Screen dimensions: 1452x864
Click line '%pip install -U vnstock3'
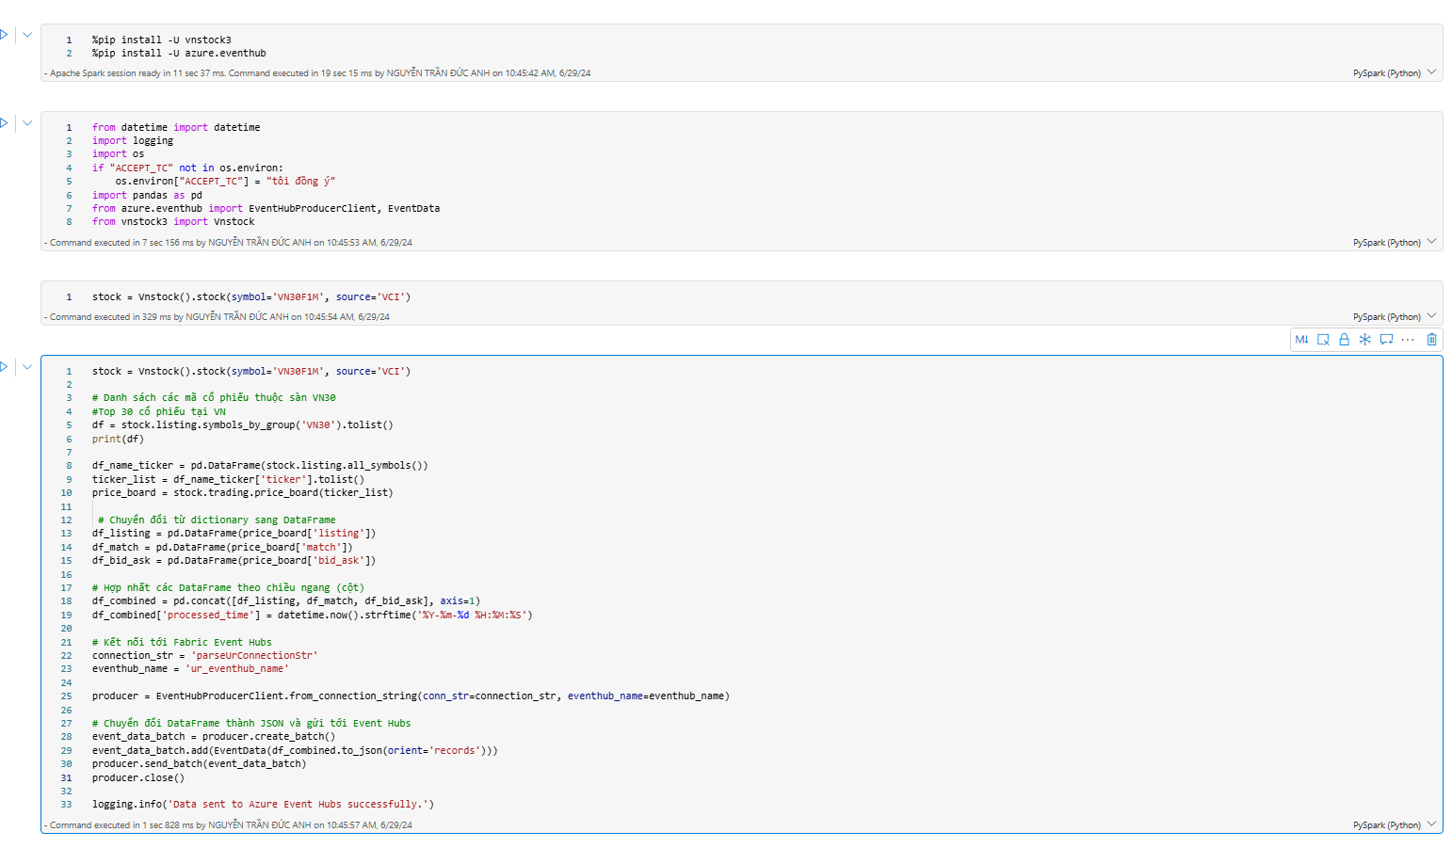pyautogui.click(x=161, y=40)
